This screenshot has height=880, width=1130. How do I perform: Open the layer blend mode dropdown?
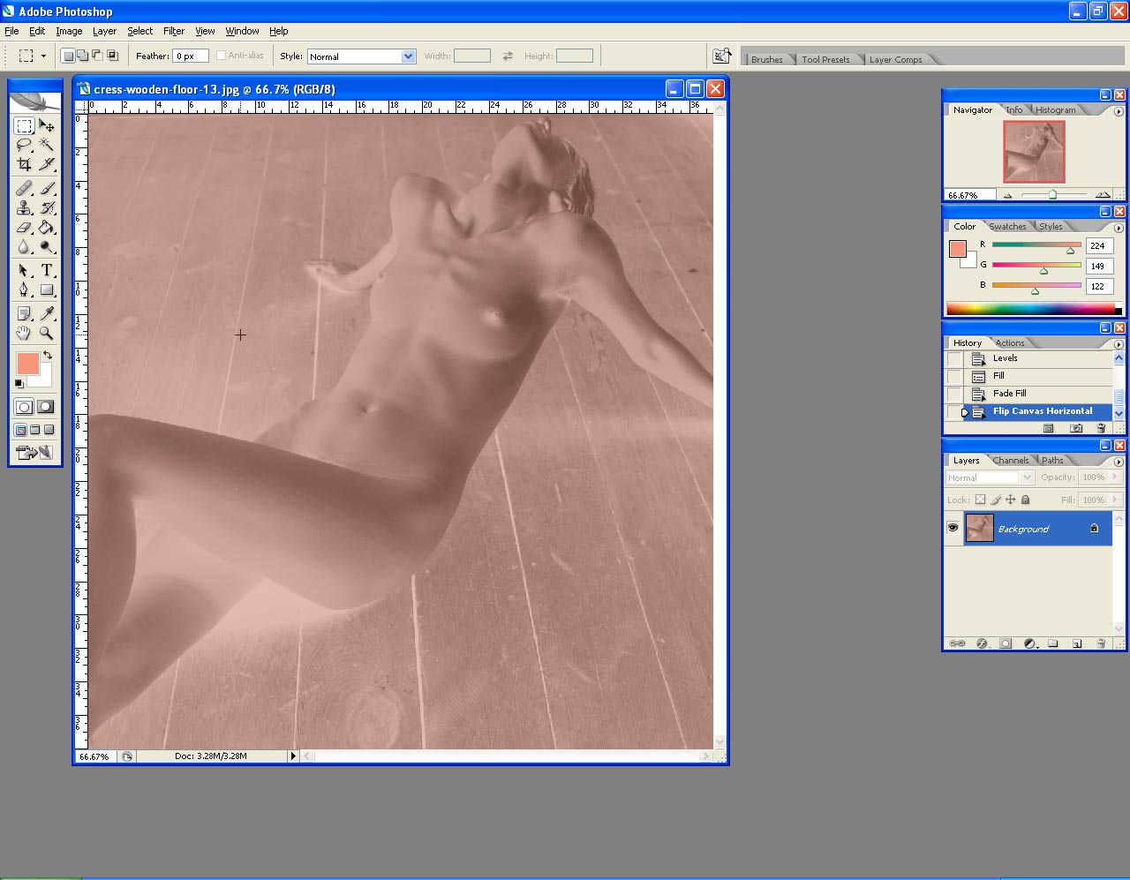click(x=1026, y=478)
